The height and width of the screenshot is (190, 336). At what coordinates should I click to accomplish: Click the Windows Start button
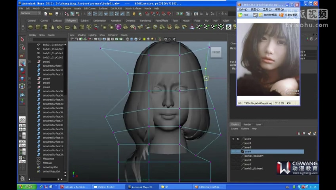(x=27, y=186)
